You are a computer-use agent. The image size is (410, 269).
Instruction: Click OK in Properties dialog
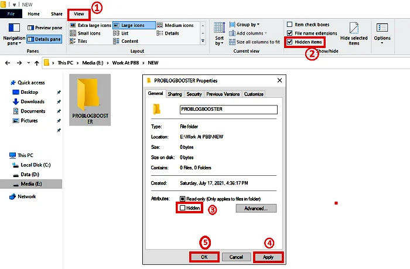coord(204,257)
